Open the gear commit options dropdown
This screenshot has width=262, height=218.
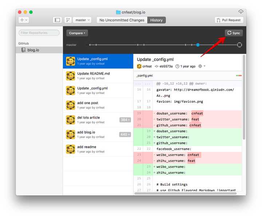pyautogui.click(x=202, y=66)
